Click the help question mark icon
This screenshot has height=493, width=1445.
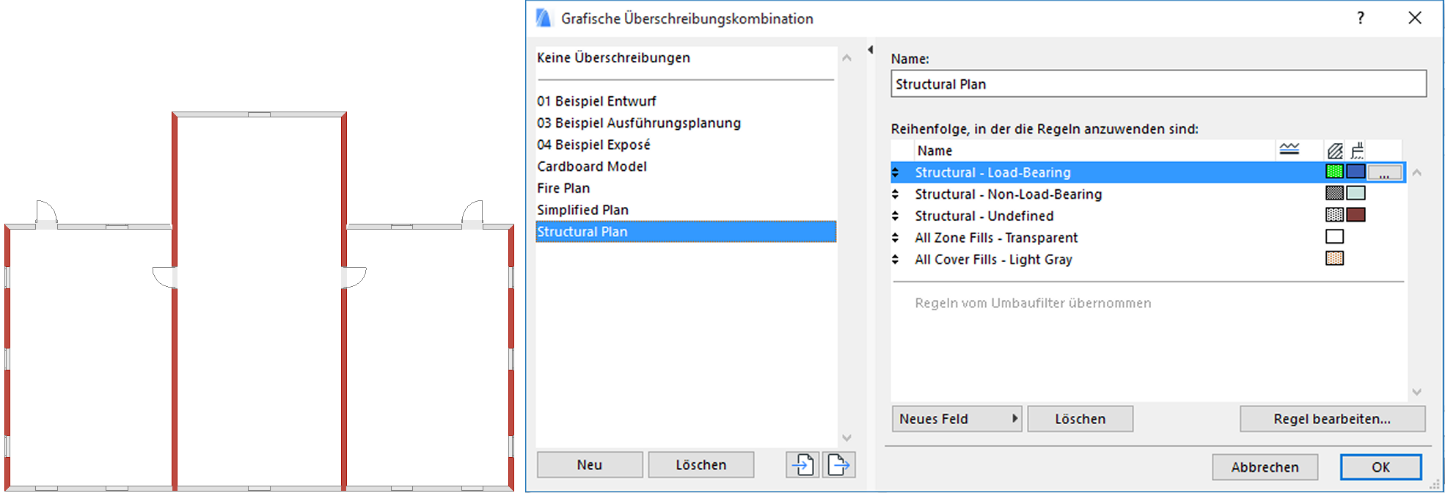point(1361,18)
